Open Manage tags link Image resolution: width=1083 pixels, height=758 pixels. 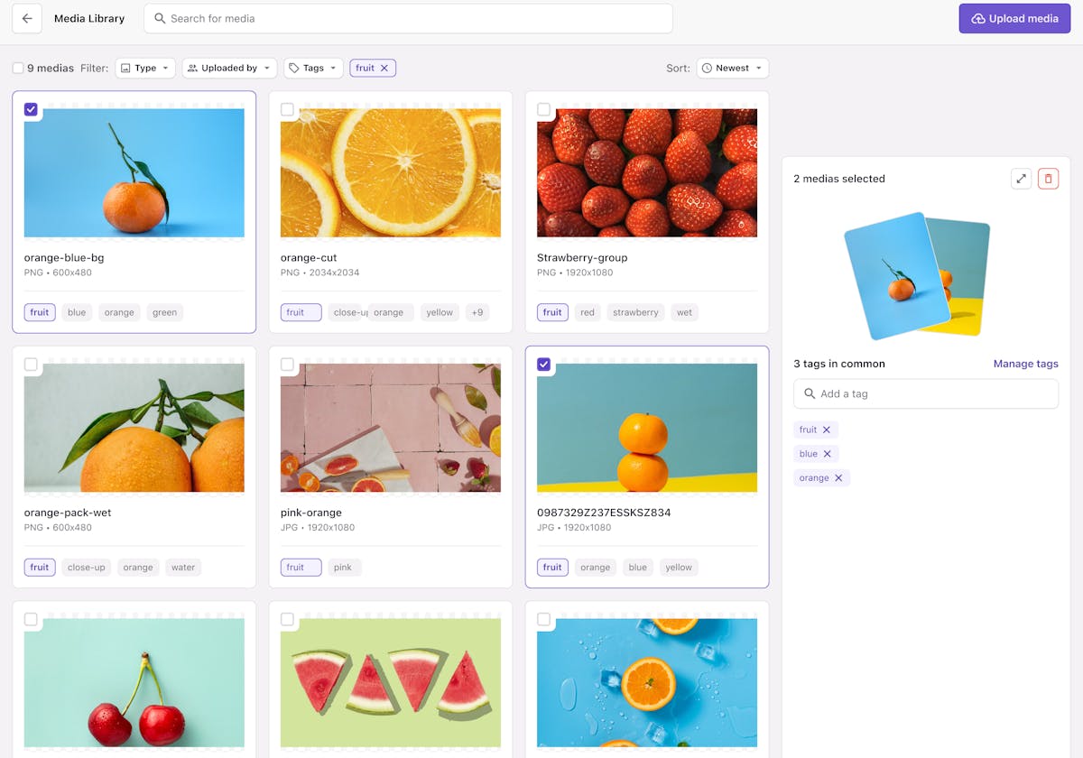point(1025,364)
